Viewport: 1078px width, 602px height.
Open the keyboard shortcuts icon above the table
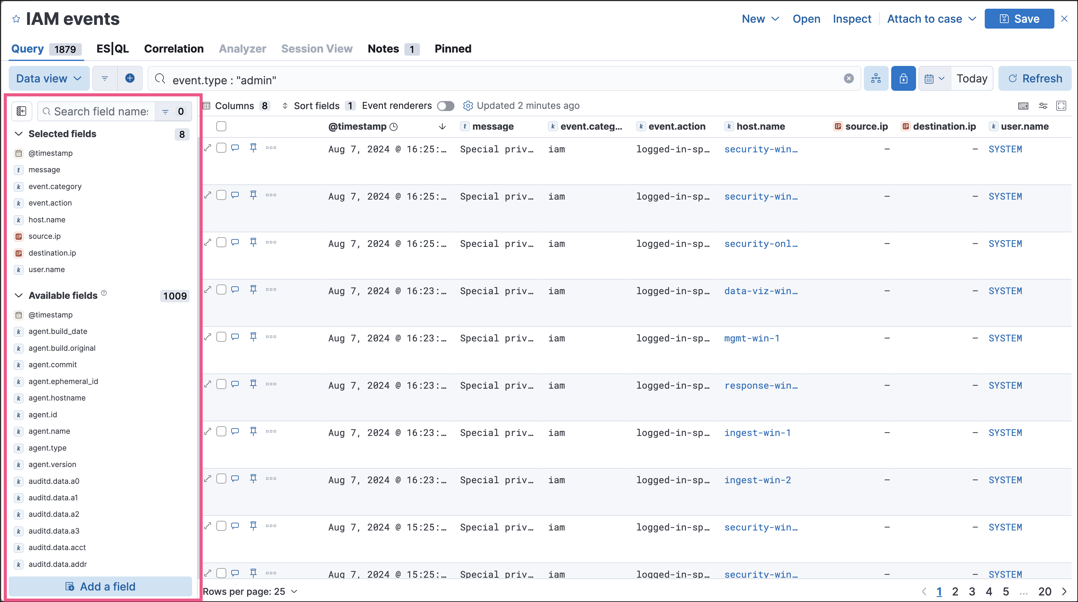pyautogui.click(x=1023, y=105)
